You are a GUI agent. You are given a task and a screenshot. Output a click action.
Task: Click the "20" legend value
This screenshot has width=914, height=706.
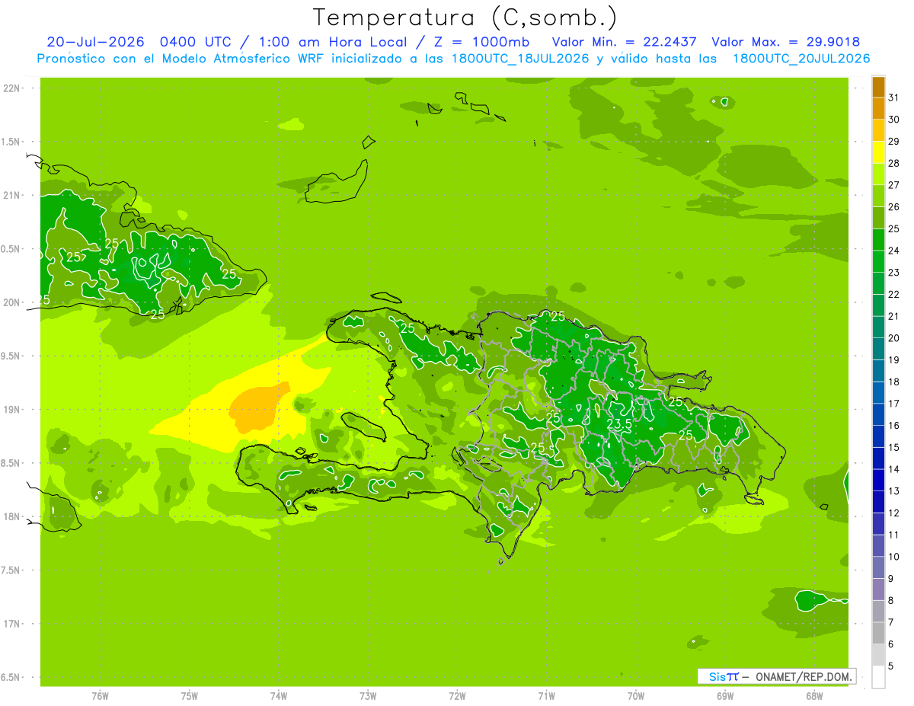[894, 338]
